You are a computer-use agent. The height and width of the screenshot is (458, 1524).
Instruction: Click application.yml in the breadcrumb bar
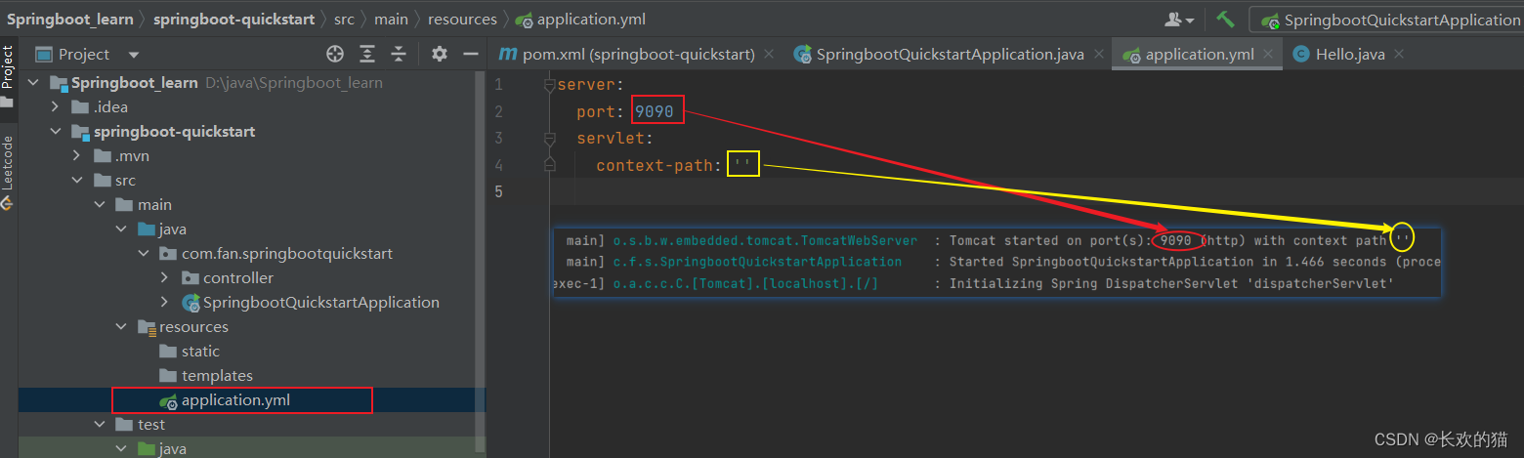(x=591, y=19)
